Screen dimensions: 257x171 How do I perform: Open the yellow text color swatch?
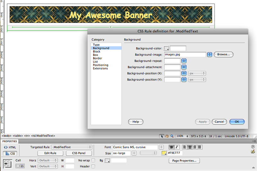[x=164, y=153]
